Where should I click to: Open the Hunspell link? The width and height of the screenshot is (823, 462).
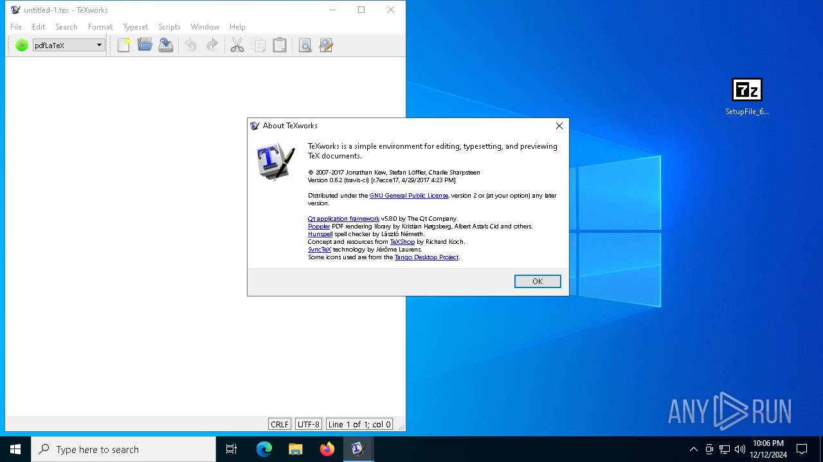click(x=320, y=234)
